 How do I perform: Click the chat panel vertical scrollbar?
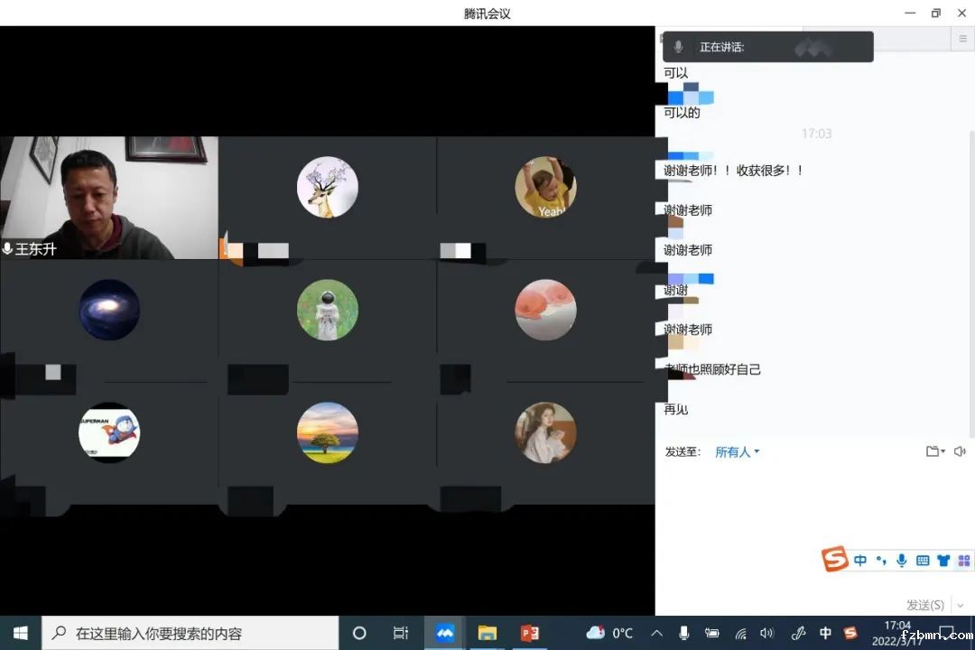click(x=971, y=271)
